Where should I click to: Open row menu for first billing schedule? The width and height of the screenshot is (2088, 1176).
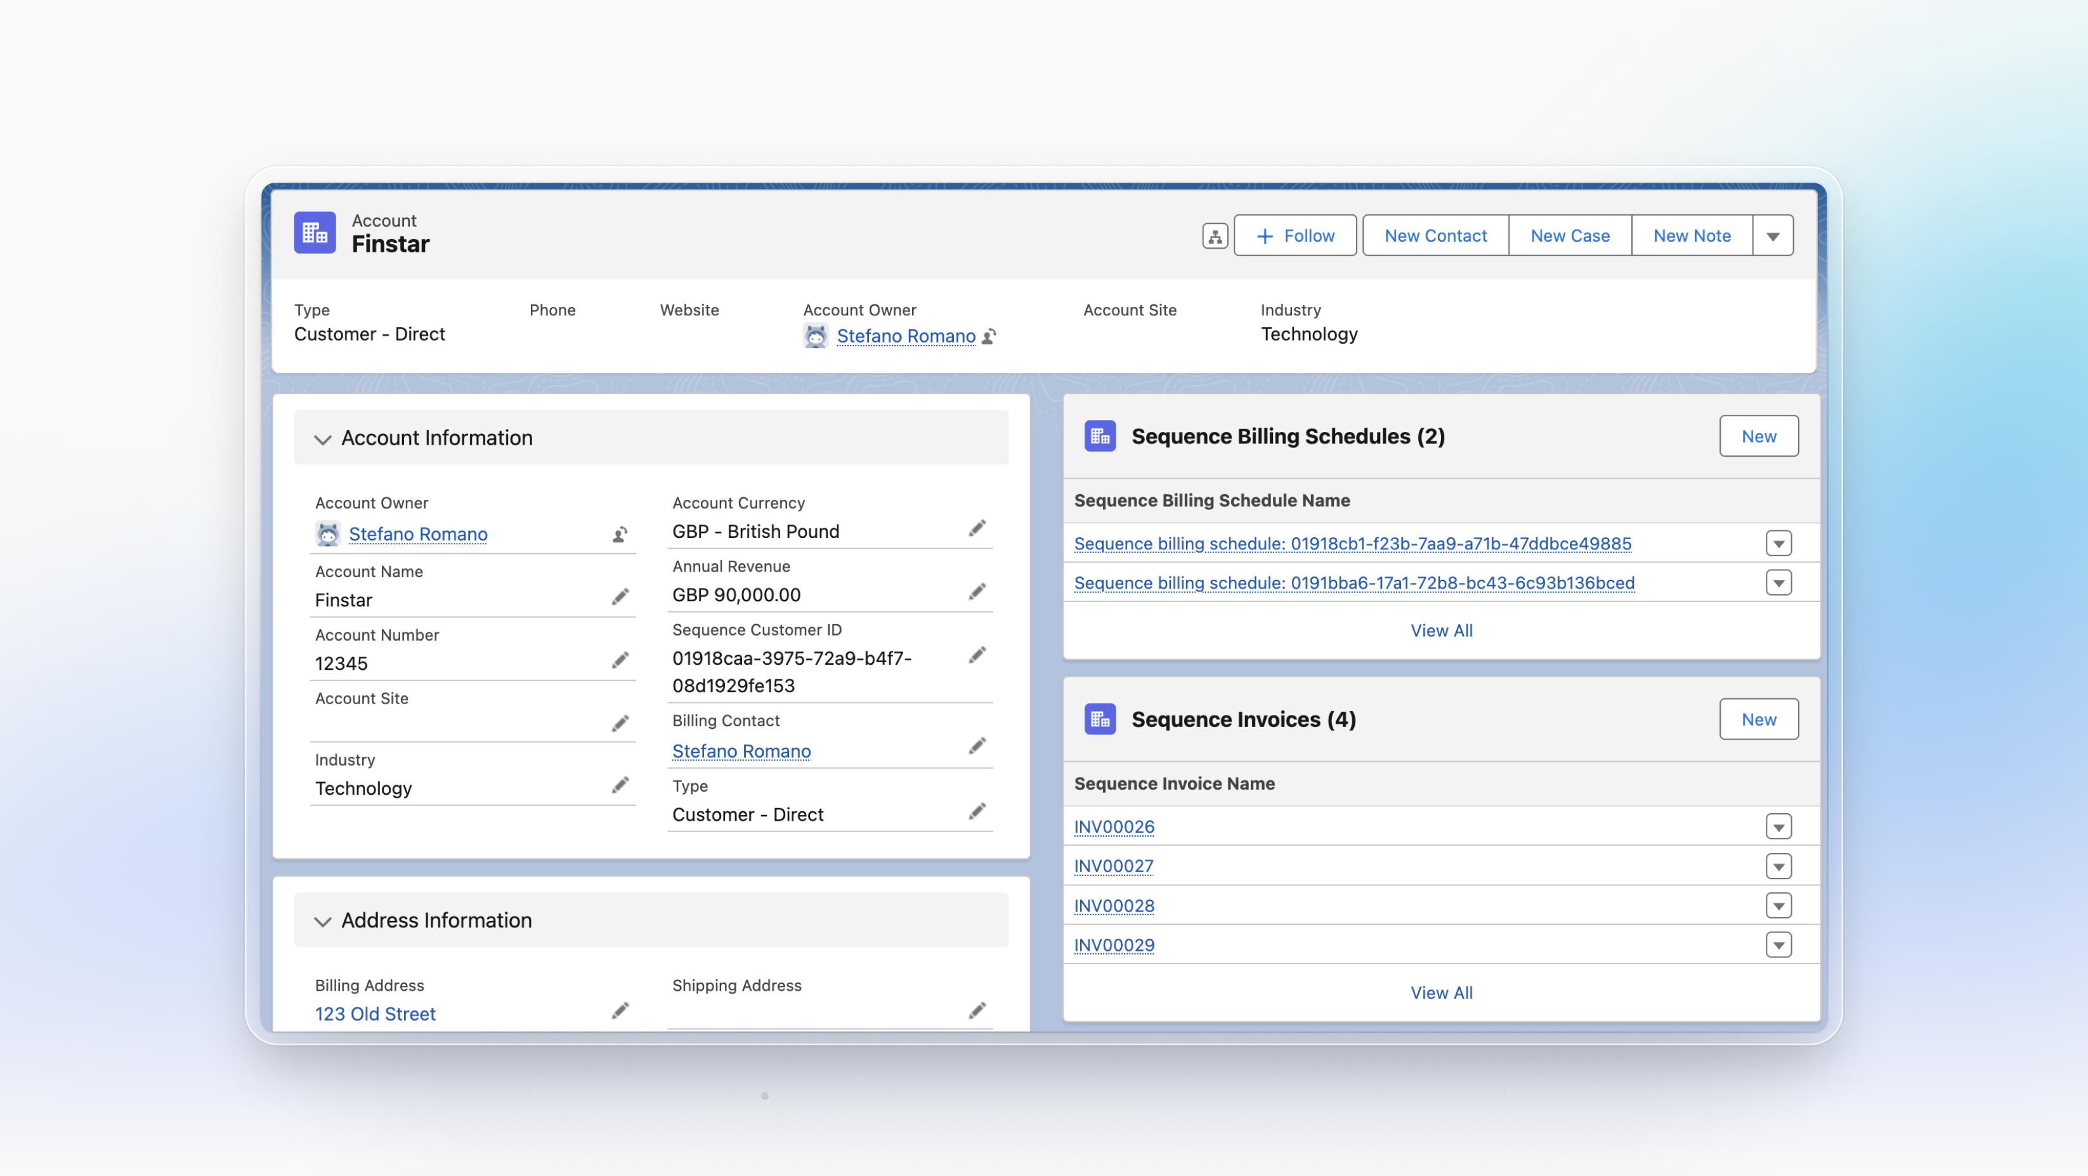click(1778, 544)
